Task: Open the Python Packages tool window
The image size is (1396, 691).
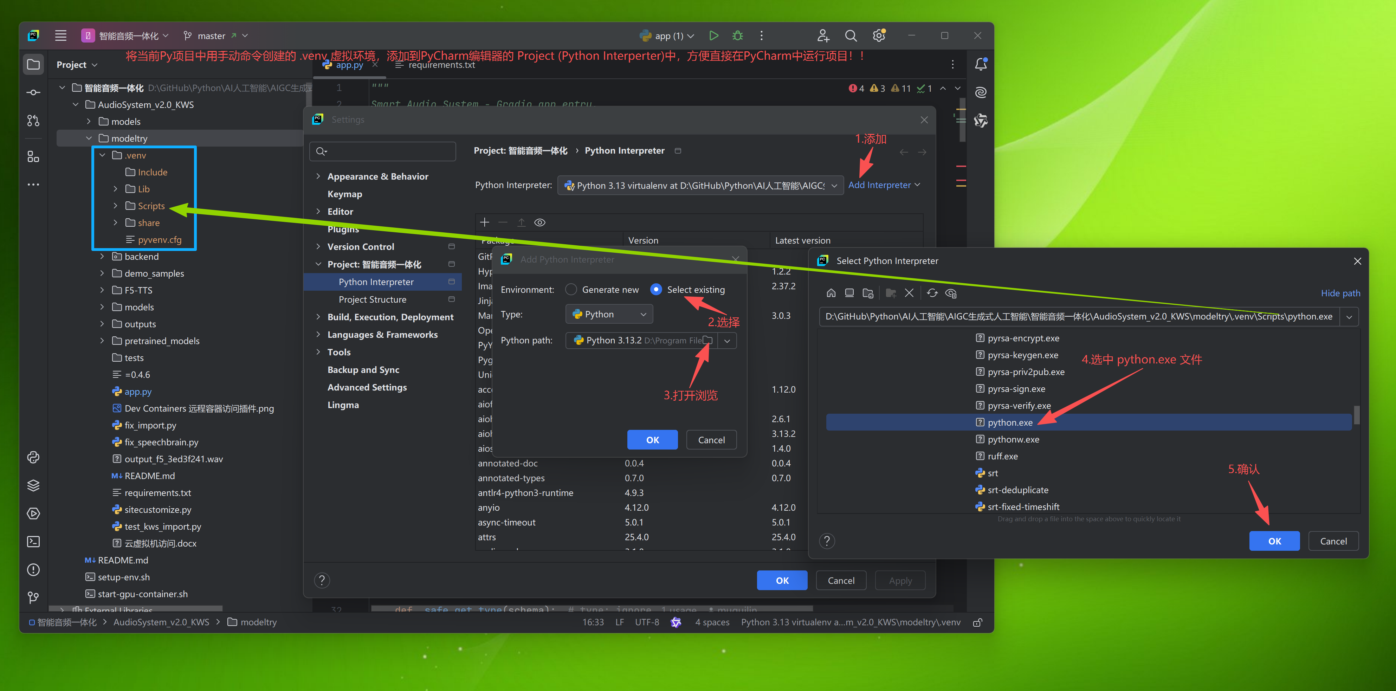Action: click(x=33, y=485)
